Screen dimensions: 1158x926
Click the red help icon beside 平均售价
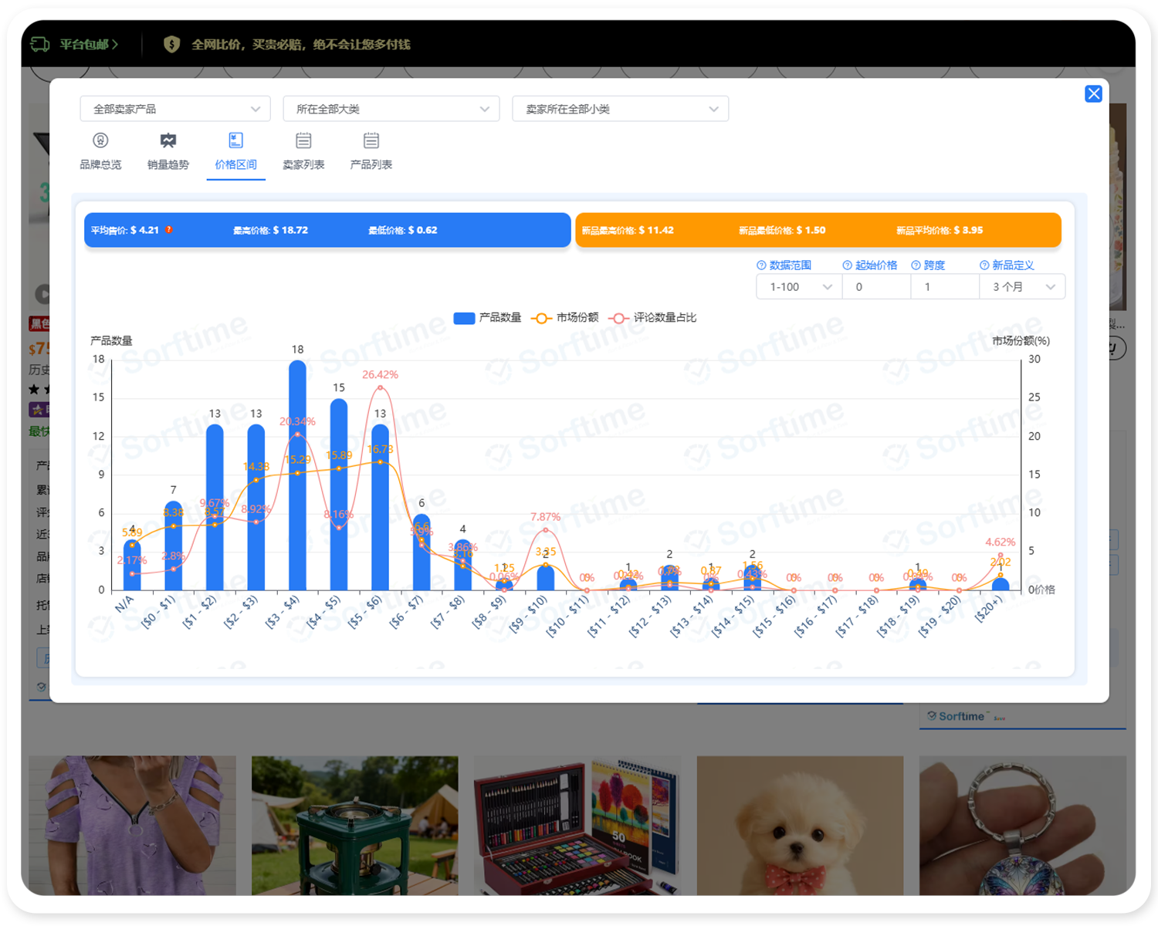pyautogui.click(x=169, y=230)
